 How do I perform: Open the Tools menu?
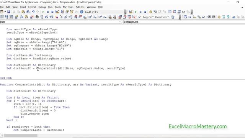[58, 7]
